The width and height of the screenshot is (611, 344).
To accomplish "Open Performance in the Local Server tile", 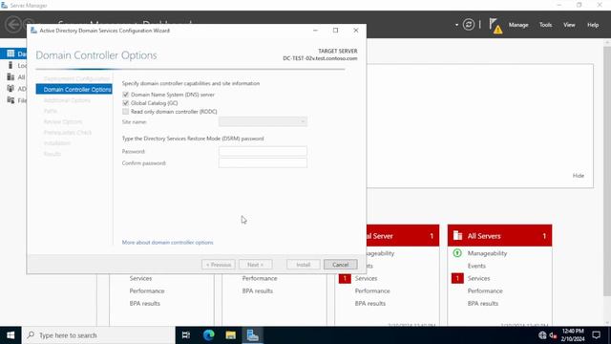I will [x=372, y=290].
